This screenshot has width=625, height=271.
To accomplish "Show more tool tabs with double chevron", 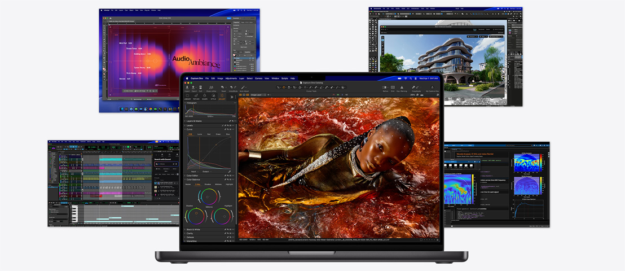I will coord(232,97).
